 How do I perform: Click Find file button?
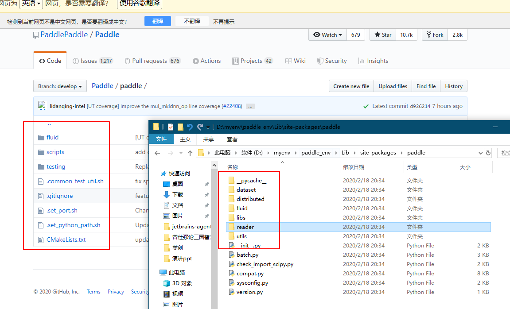click(x=426, y=86)
